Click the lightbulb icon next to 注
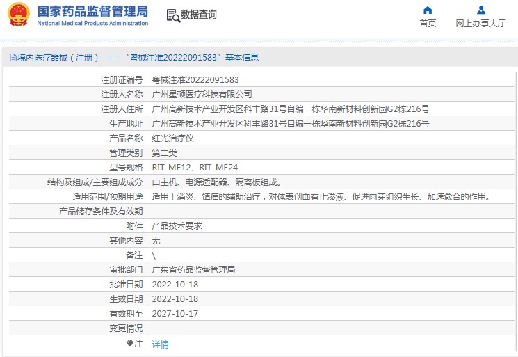518x357 pixels. click(130, 344)
